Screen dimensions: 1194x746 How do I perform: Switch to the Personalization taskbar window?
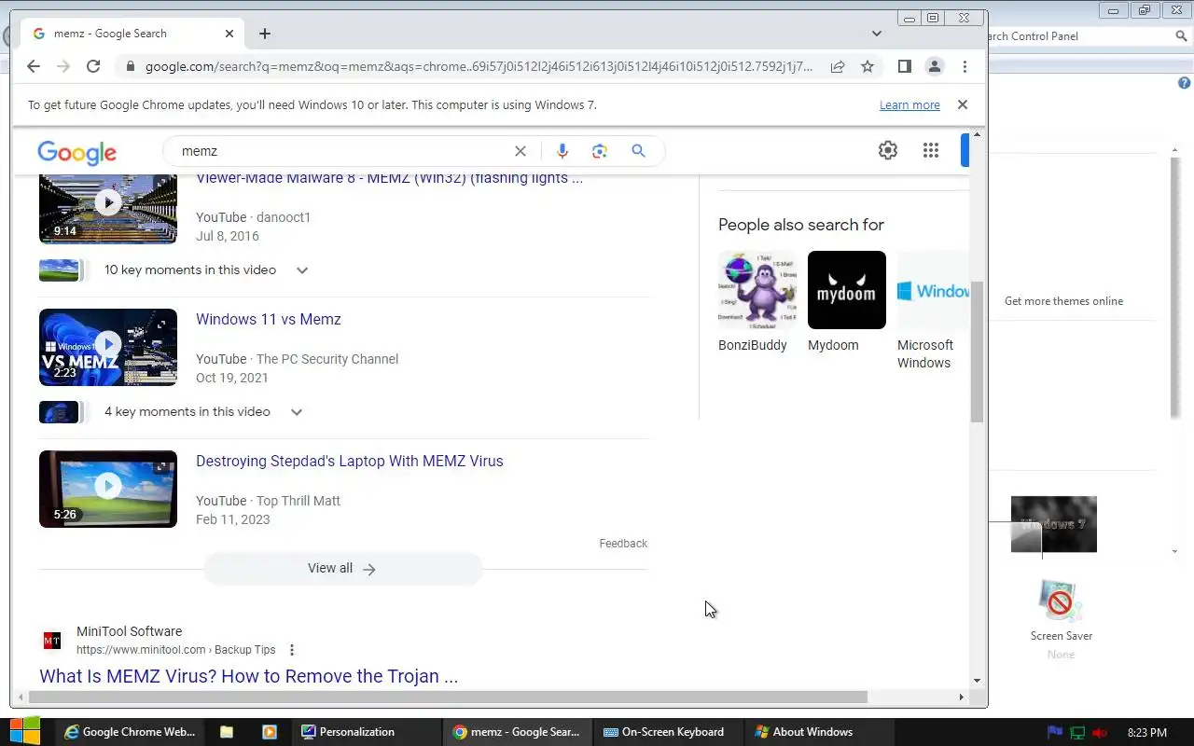point(367,732)
